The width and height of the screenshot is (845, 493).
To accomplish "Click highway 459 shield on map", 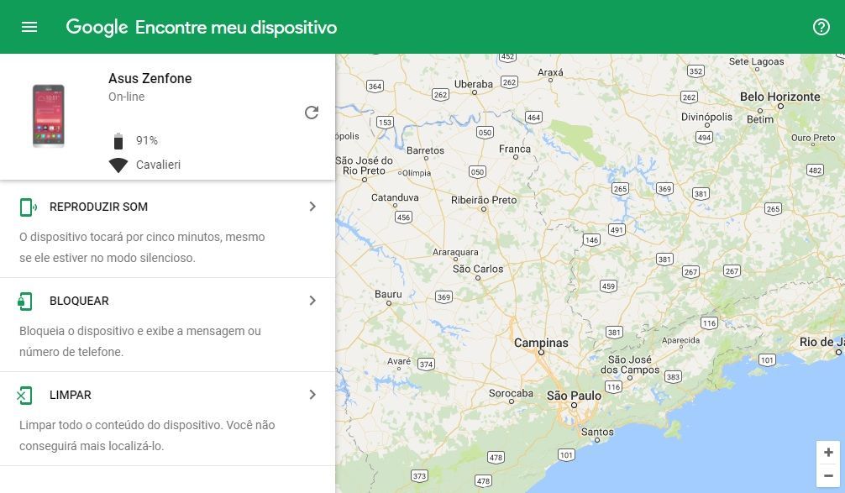I will [x=608, y=286].
